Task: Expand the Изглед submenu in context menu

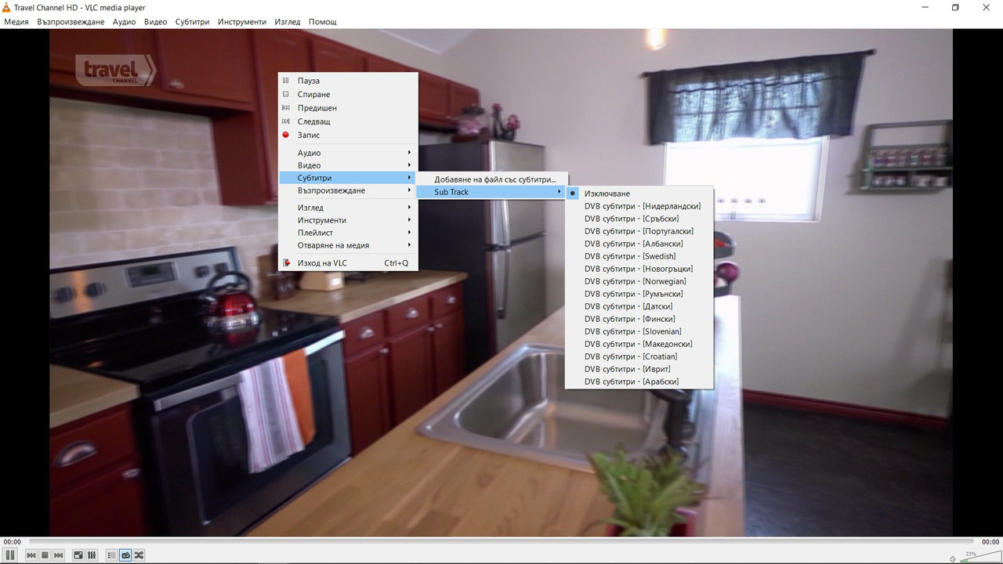Action: 348,208
